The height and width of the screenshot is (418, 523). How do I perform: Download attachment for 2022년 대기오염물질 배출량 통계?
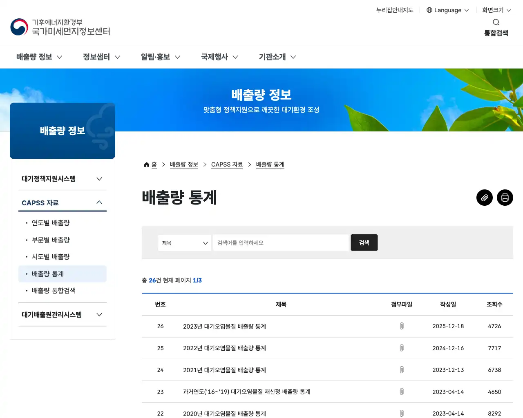(x=402, y=348)
